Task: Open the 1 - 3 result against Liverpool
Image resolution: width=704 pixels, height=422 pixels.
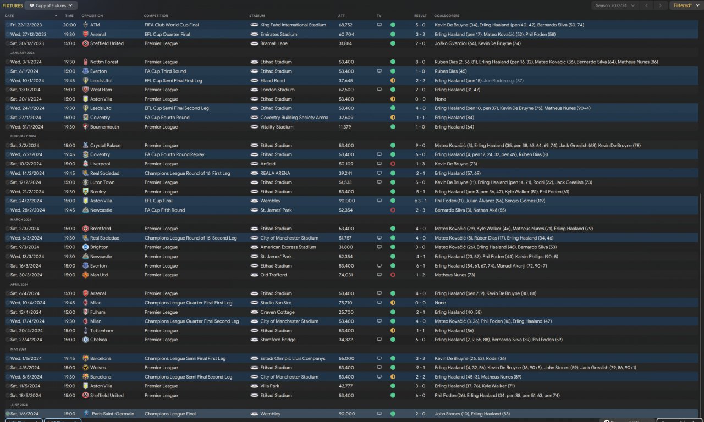Action: (420, 164)
